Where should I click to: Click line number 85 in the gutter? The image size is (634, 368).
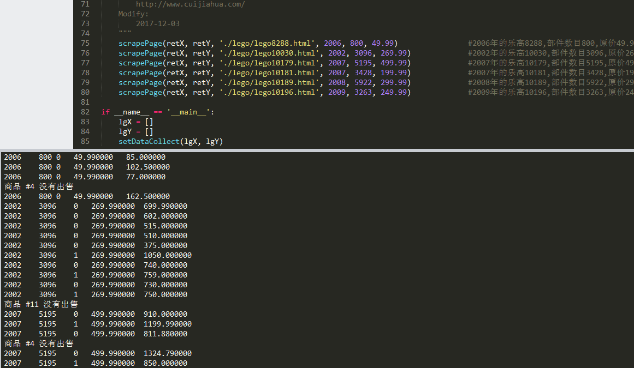pyautogui.click(x=85, y=141)
